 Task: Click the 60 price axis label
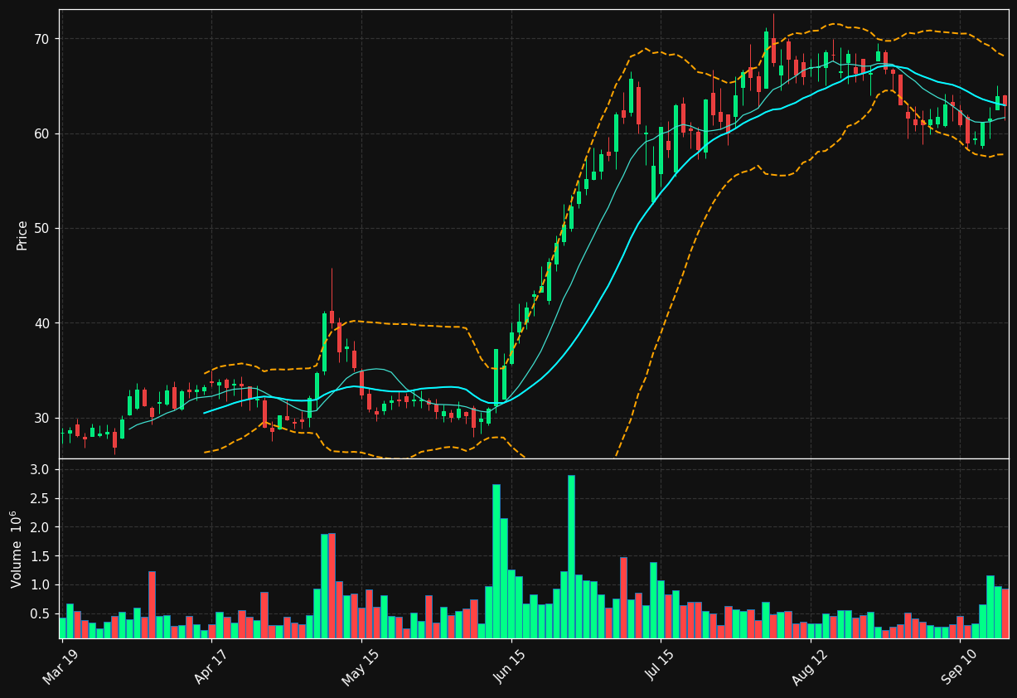(41, 133)
